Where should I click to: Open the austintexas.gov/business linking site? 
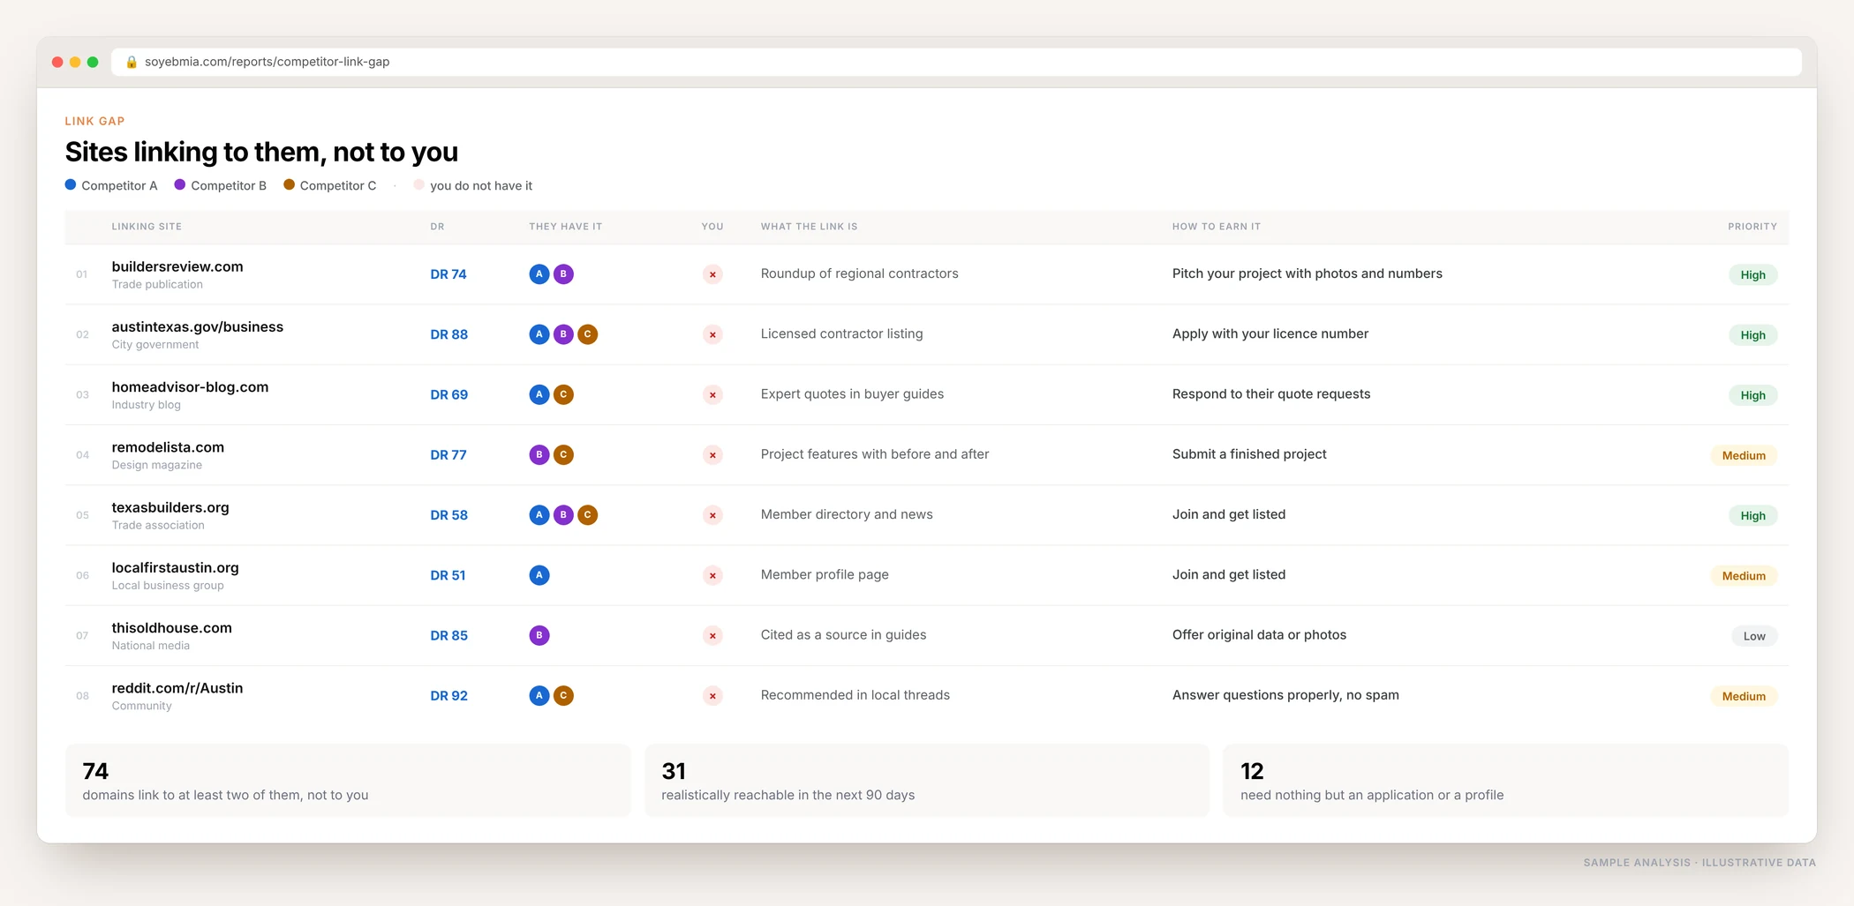[x=198, y=326]
